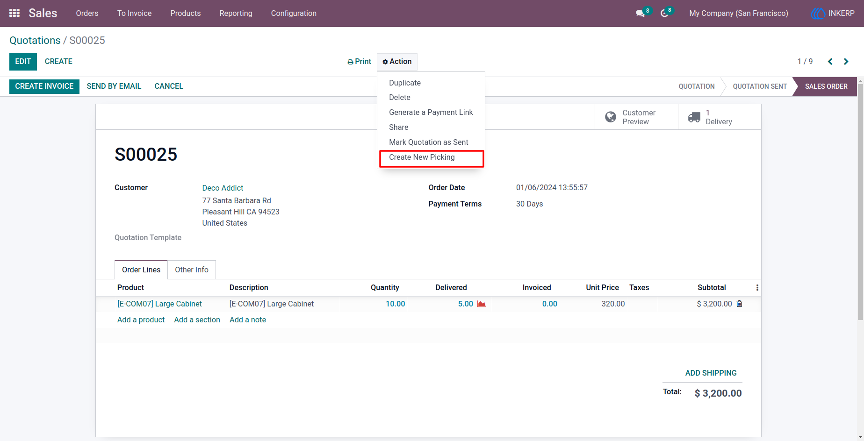Collapse the Action dropdown
This screenshot has height=441, width=864.
click(x=397, y=62)
